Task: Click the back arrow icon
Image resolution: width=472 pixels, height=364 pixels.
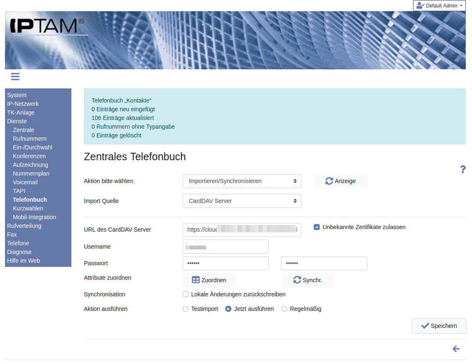Action: [x=456, y=349]
